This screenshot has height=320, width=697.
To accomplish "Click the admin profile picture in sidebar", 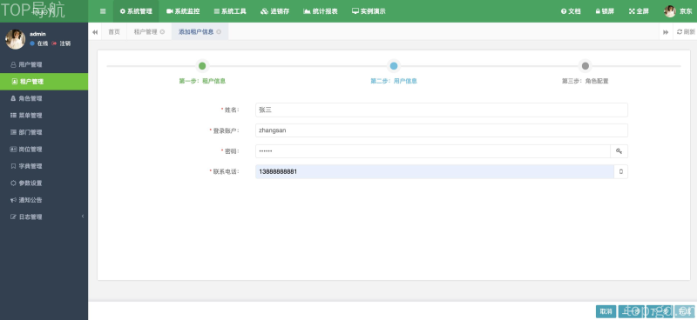I will pos(15,39).
